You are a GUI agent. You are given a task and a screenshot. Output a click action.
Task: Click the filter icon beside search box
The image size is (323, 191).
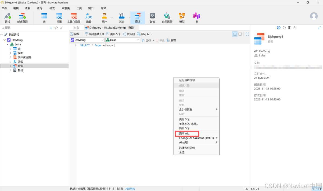pos(51,28)
